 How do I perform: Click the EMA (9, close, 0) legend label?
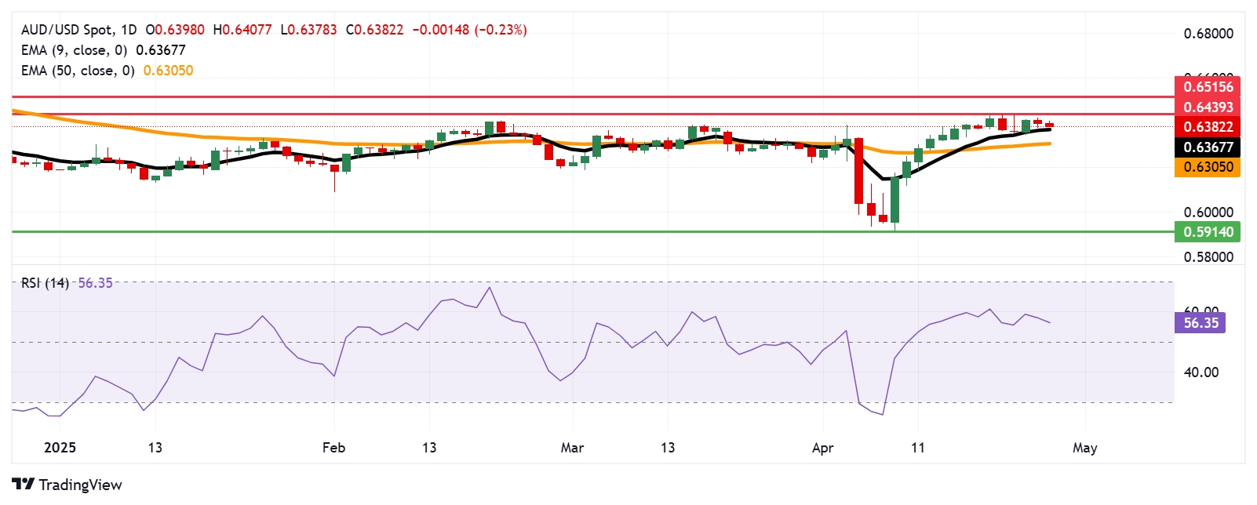(x=75, y=50)
